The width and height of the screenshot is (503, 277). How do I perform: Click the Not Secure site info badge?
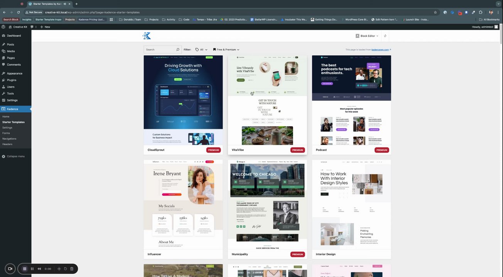34,12
